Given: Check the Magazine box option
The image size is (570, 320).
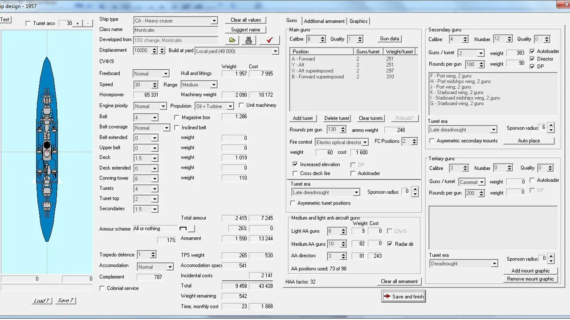Looking at the screenshot, I should click(177, 117).
